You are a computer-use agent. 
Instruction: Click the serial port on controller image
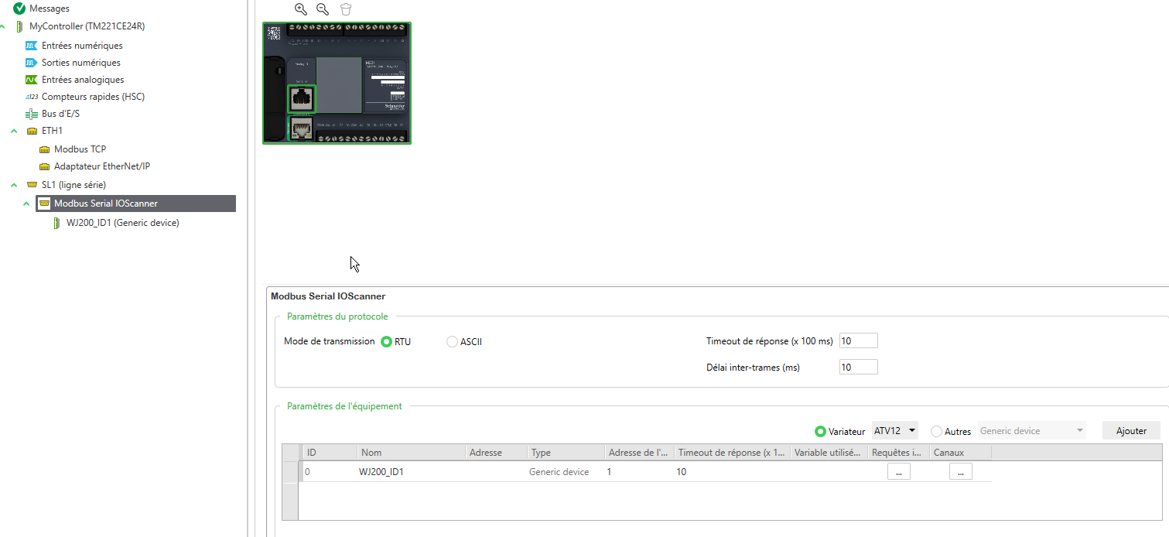pos(301,99)
